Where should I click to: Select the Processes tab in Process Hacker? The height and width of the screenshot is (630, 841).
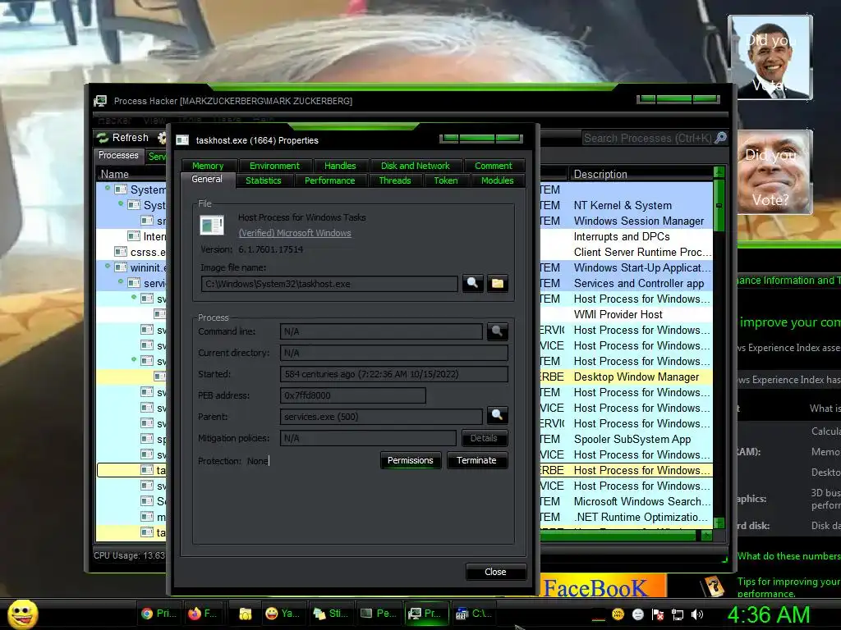(x=118, y=155)
